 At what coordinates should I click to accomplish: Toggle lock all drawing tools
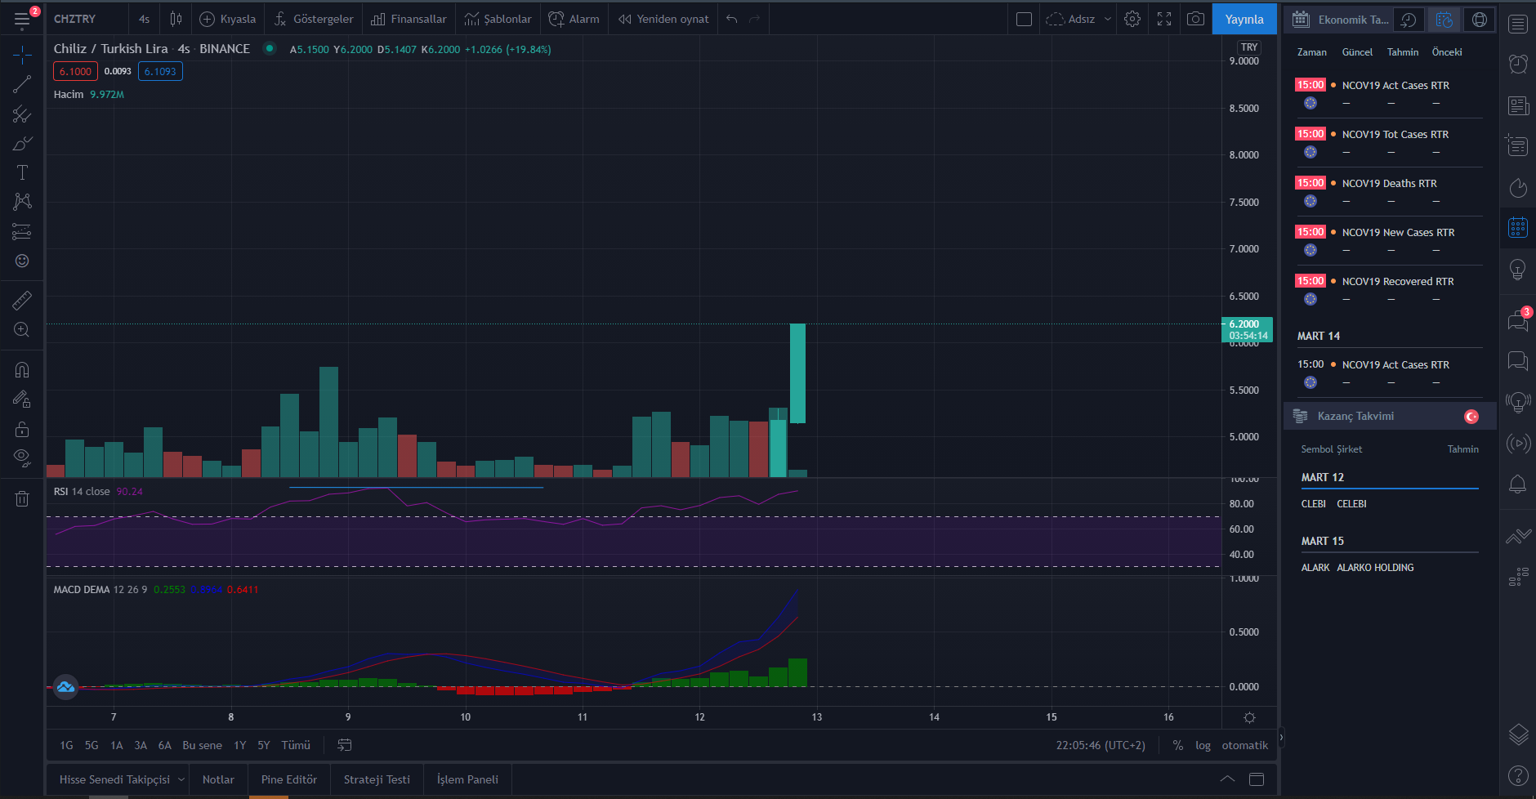(x=22, y=429)
